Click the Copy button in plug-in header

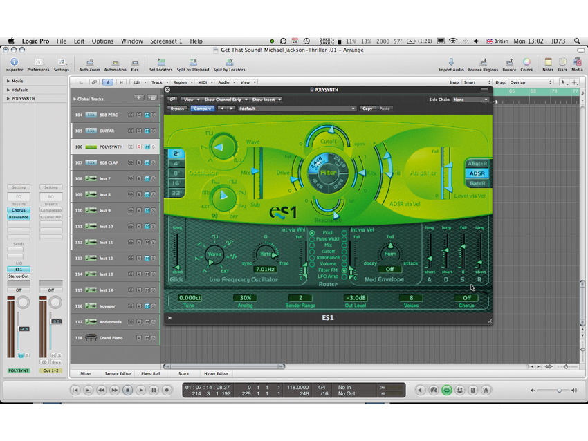tap(367, 109)
